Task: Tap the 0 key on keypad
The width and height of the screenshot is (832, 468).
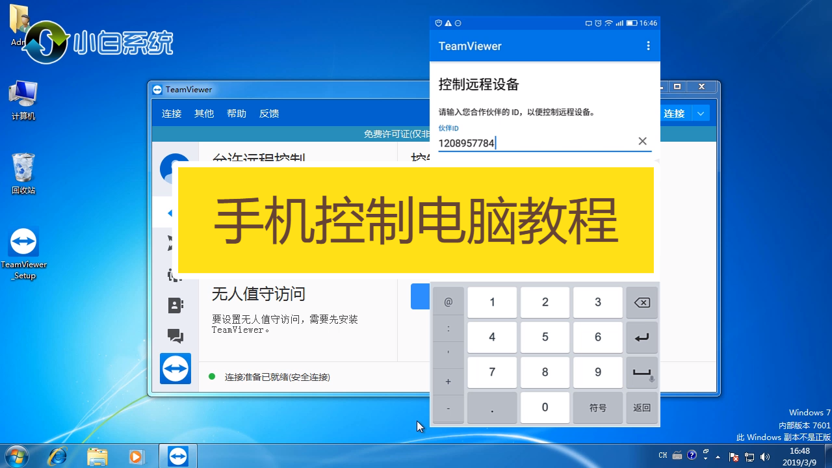Action: tap(545, 408)
